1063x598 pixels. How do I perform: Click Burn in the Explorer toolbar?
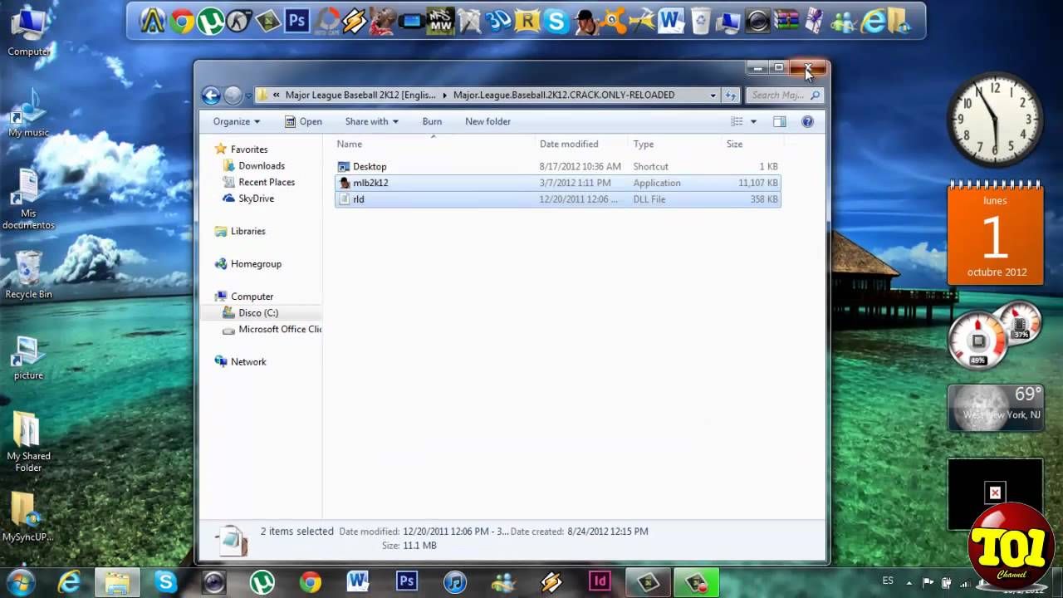point(432,121)
